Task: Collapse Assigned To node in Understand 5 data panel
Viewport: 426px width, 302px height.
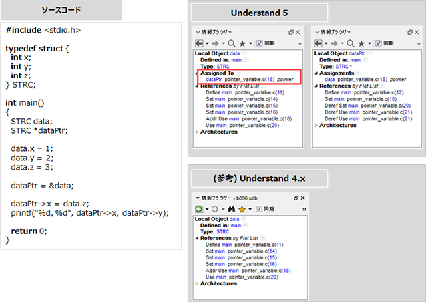Action: (x=197, y=73)
